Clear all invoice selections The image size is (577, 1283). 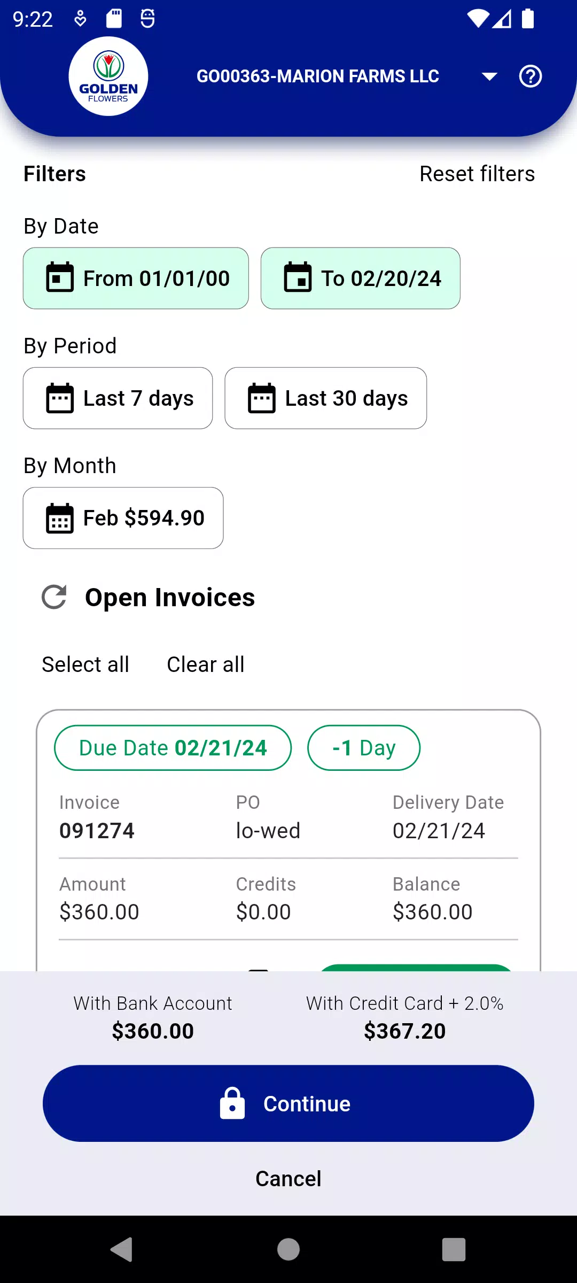point(206,664)
